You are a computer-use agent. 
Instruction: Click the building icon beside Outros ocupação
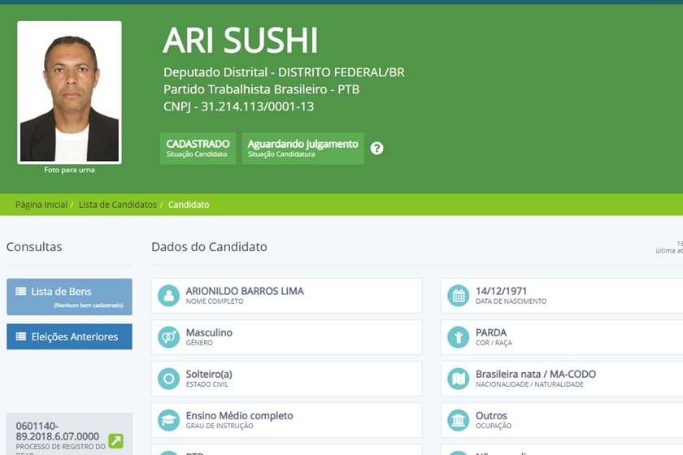pyautogui.click(x=459, y=420)
